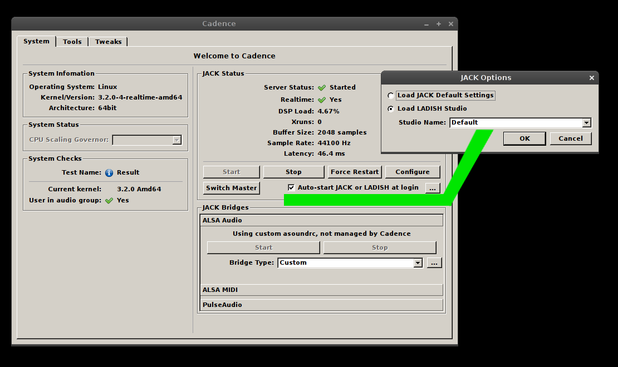Click the disabled JACK Status Start button
This screenshot has height=367, width=618.
click(232, 172)
